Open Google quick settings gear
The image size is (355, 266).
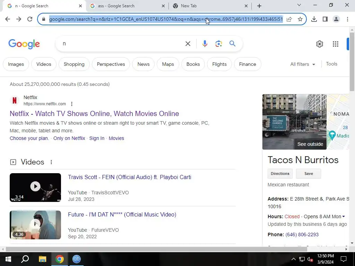[319, 44]
